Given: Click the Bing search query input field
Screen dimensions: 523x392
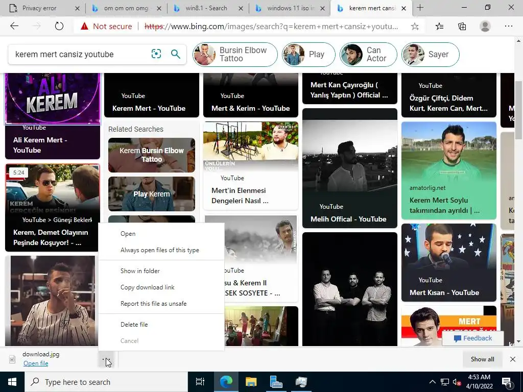Looking at the screenshot, I should click(80, 54).
